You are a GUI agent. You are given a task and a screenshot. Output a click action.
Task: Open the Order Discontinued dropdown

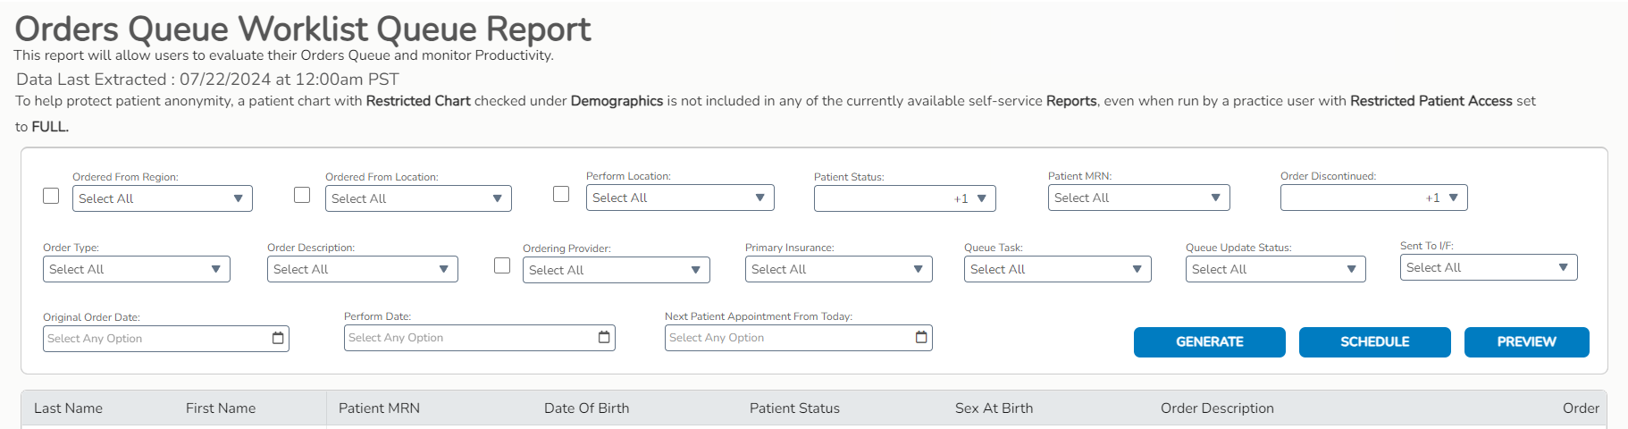click(x=1373, y=198)
